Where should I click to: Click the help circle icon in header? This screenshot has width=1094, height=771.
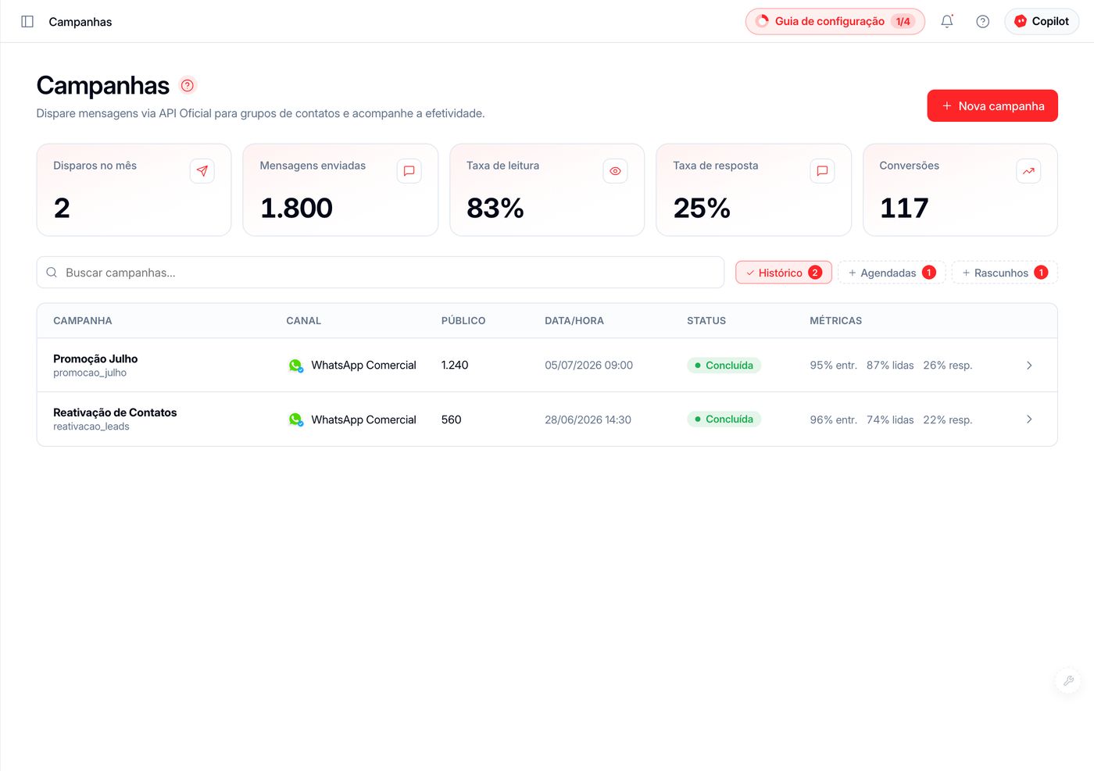tap(983, 22)
